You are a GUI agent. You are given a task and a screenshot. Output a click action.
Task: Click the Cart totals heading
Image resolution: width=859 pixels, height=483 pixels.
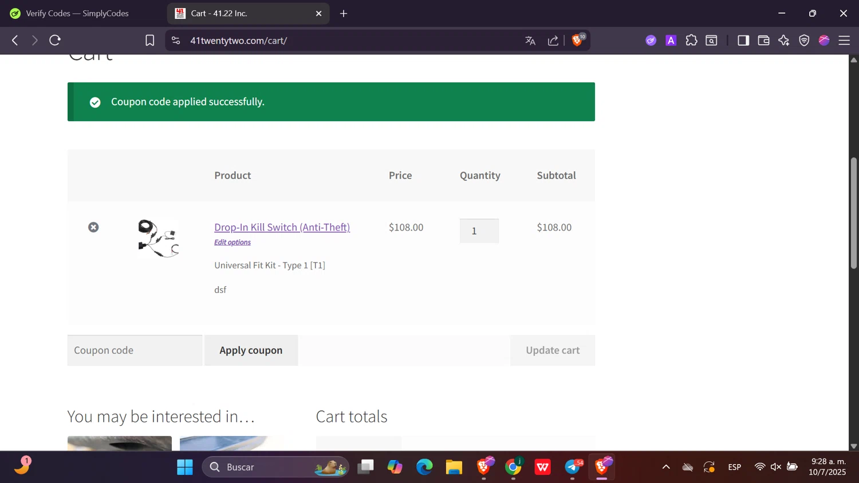coord(352,417)
